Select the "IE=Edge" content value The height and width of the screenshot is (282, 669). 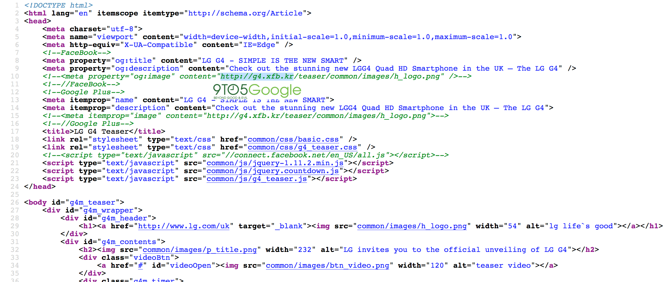pyautogui.click(x=259, y=45)
